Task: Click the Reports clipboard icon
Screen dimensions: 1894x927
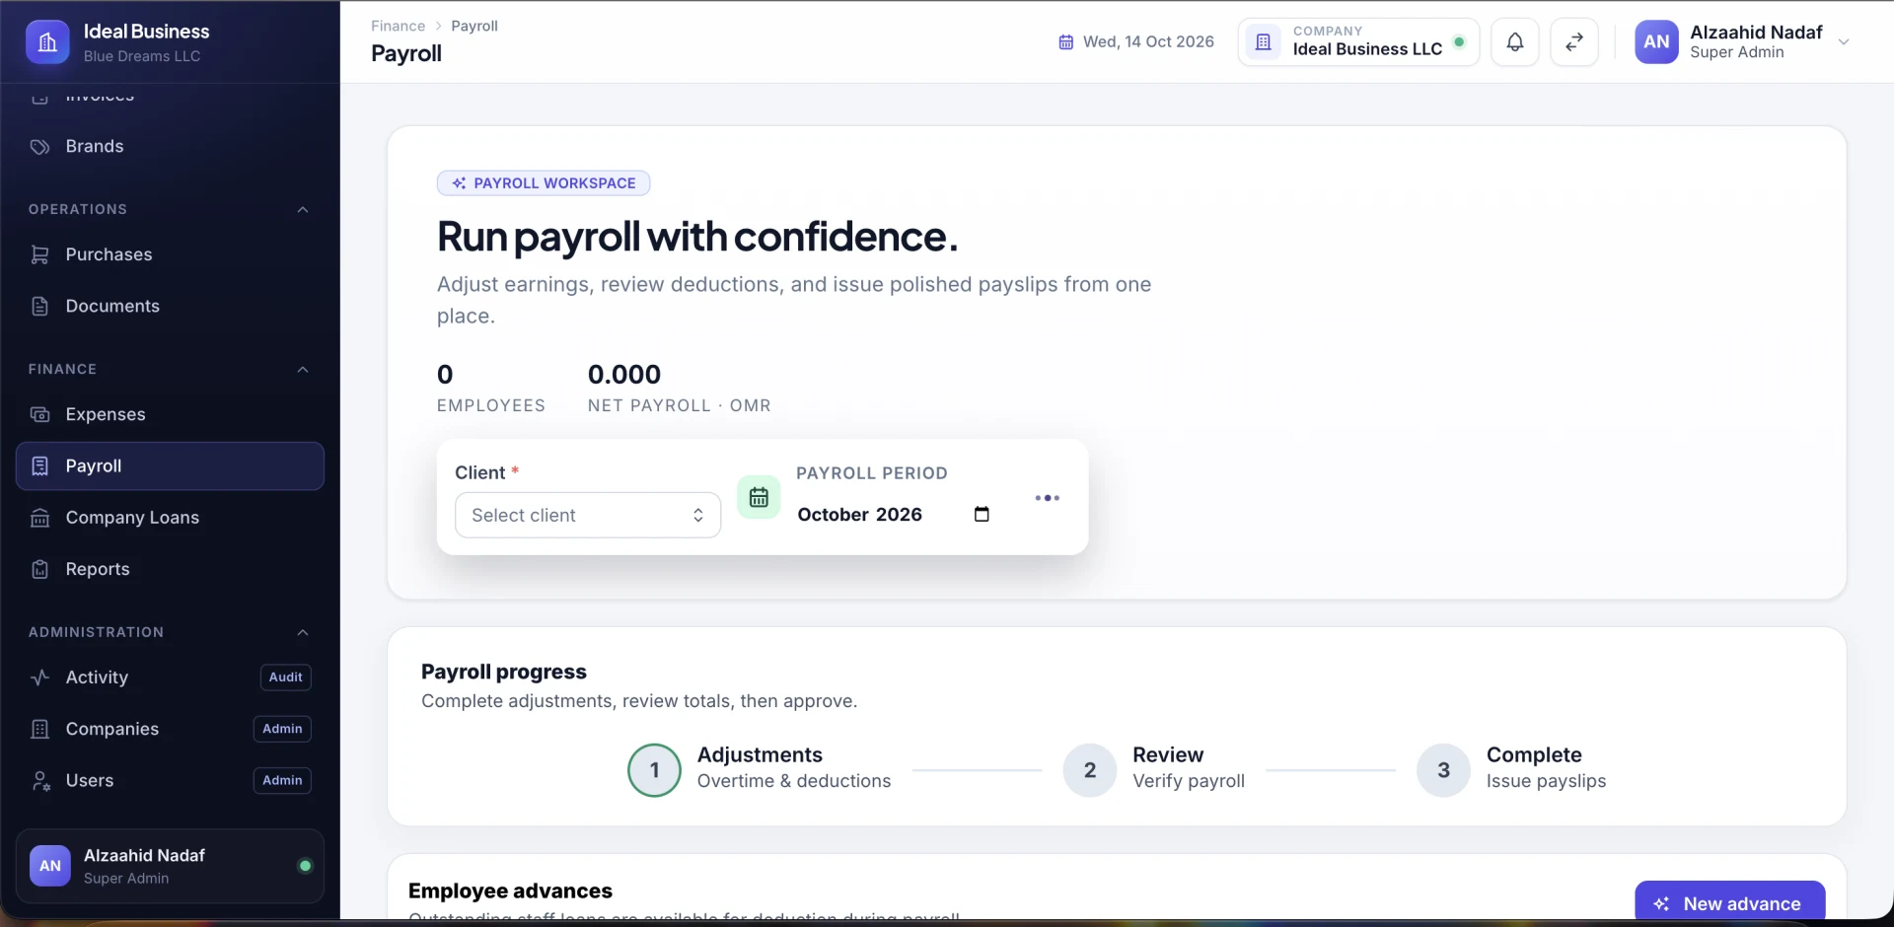Action: click(x=39, y=569)
